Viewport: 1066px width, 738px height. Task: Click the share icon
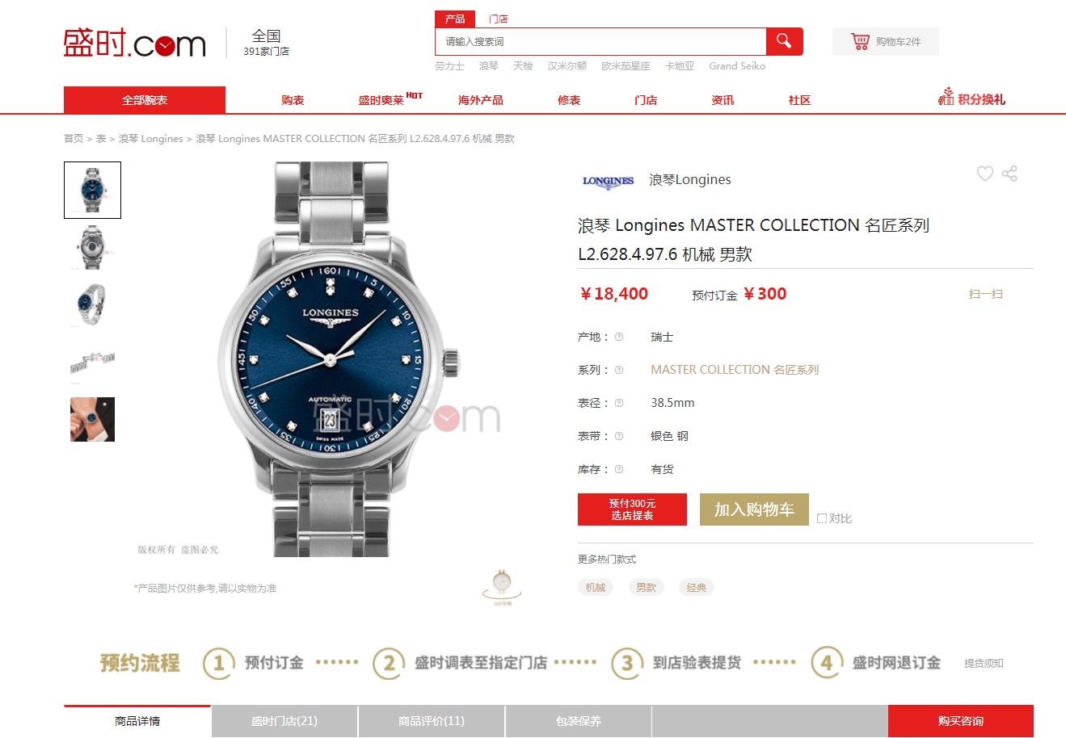1009,174
